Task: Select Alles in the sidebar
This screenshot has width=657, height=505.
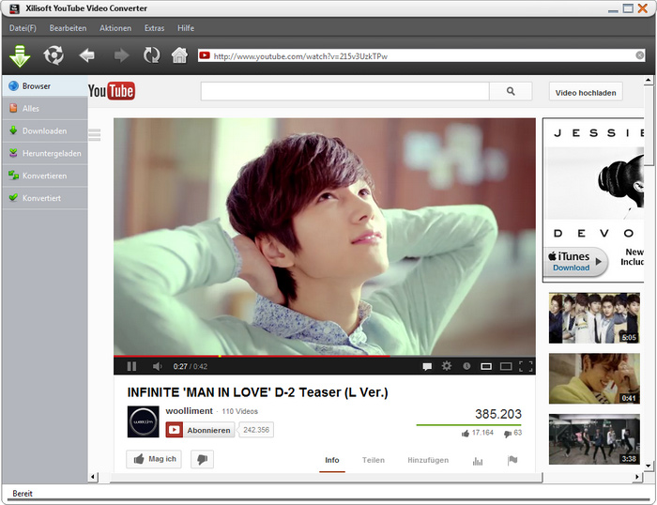Action: pos(45,109)
